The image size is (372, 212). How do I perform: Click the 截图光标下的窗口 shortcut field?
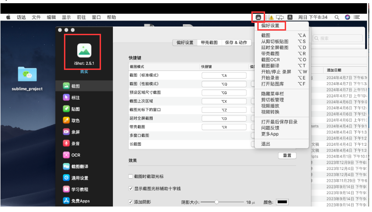(224, 110)
